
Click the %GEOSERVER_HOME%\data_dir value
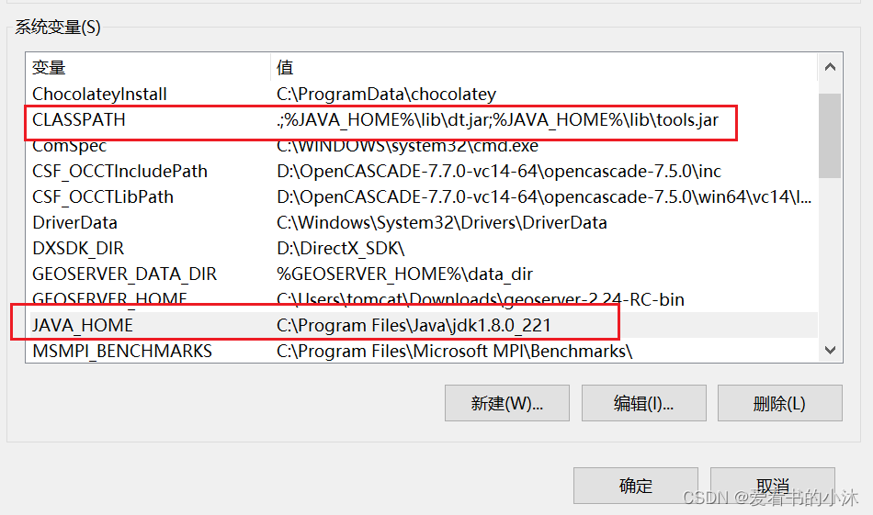click(404, 274)
